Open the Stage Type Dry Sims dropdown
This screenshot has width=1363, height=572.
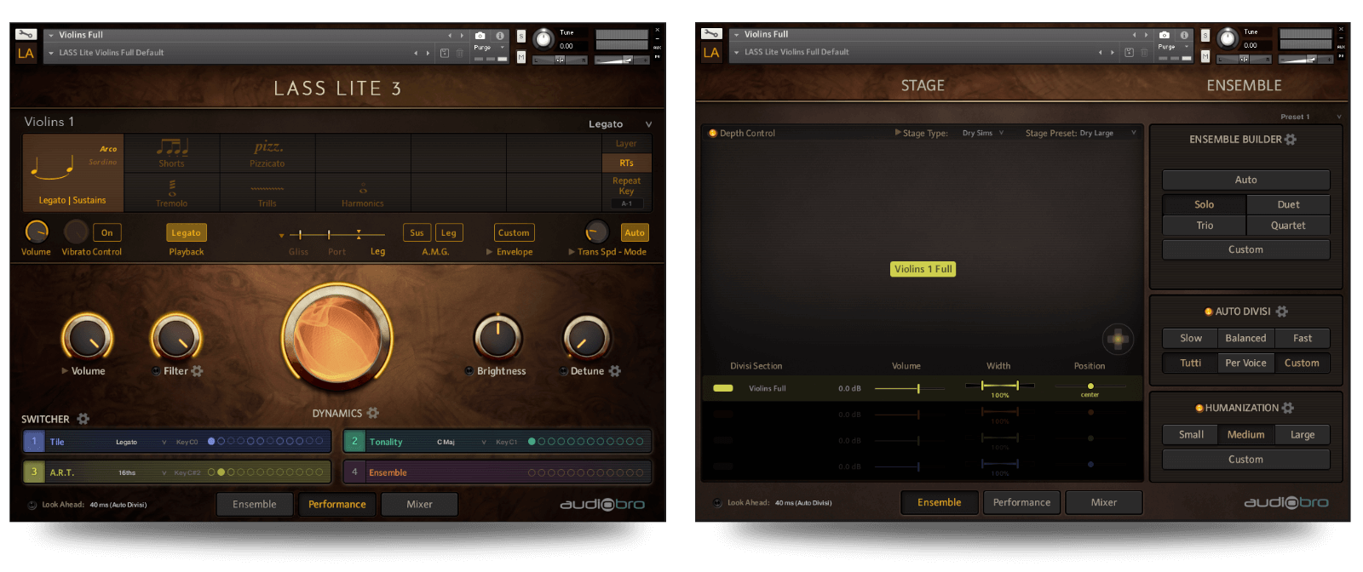(x=983, y=133)
